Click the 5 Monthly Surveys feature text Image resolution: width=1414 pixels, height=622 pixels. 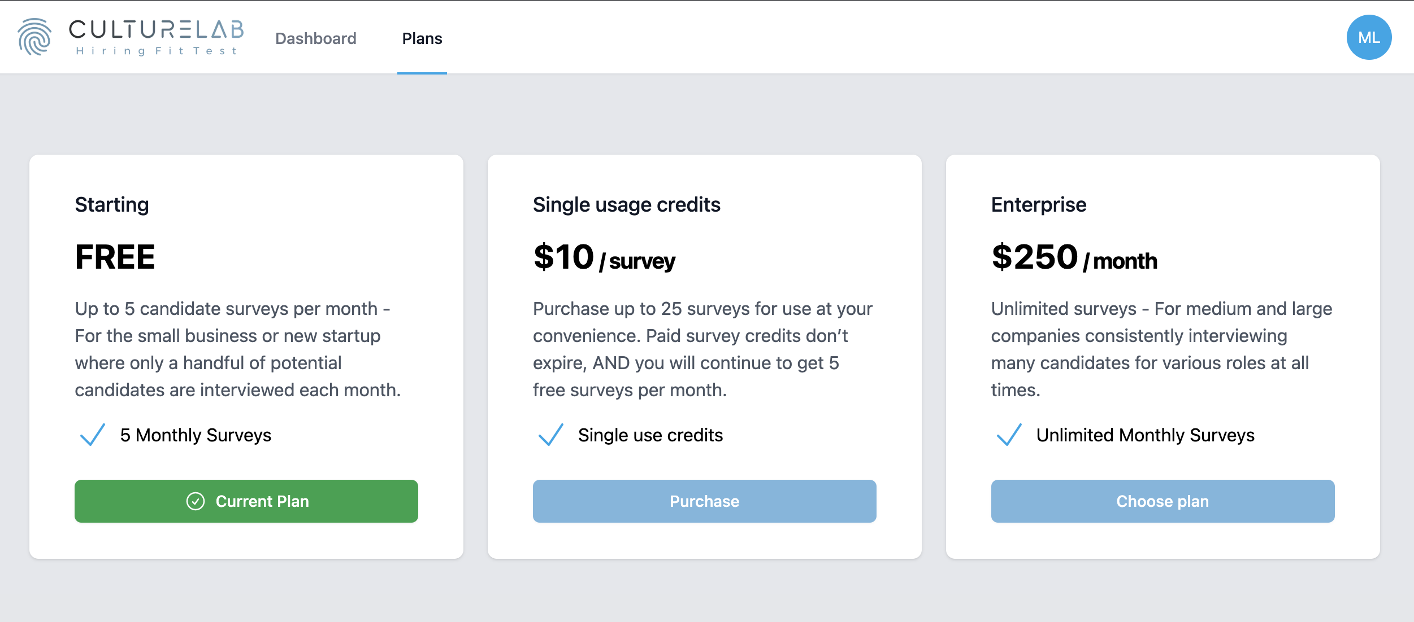[196, 435]
